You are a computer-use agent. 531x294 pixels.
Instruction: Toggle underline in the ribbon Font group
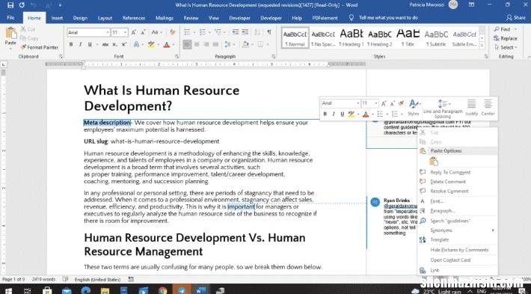(x=90, y=44)
